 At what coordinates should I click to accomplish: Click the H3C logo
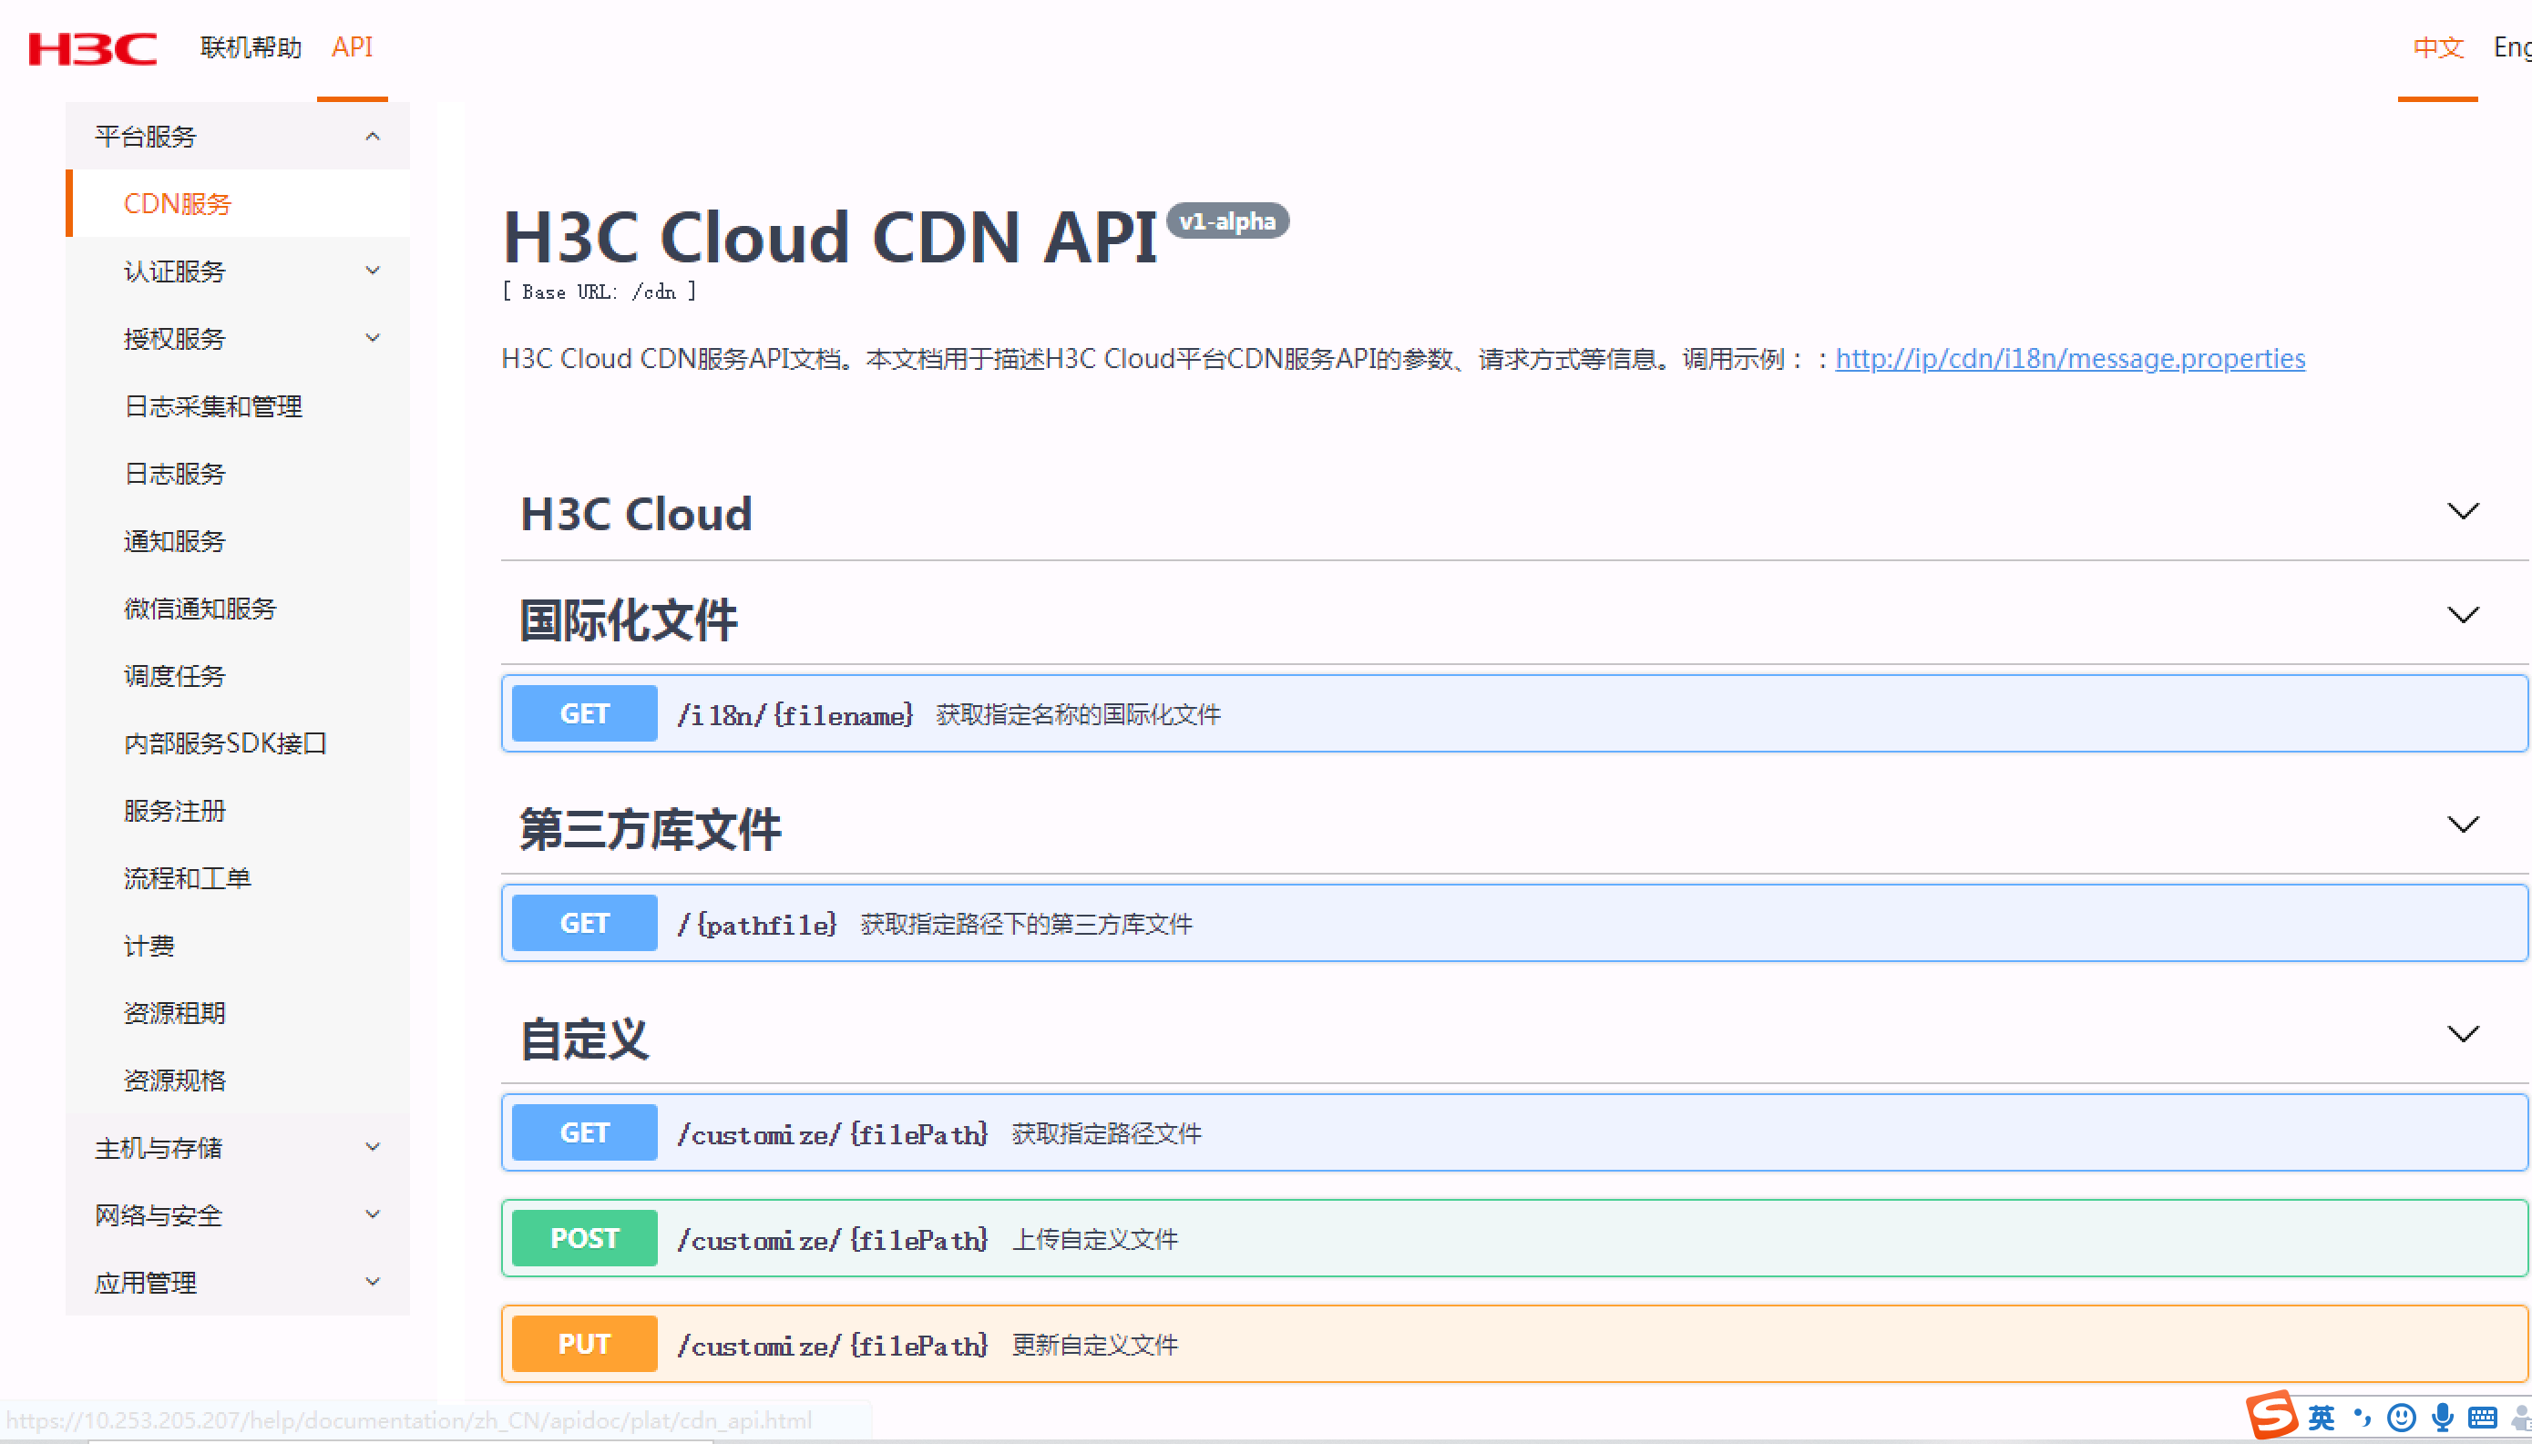pos(92,47)
